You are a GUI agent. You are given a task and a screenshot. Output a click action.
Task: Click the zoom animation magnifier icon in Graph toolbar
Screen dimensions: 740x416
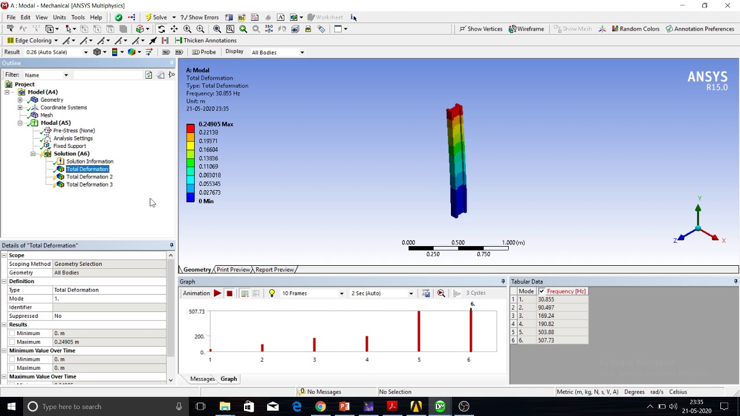(x=441, y=294)
